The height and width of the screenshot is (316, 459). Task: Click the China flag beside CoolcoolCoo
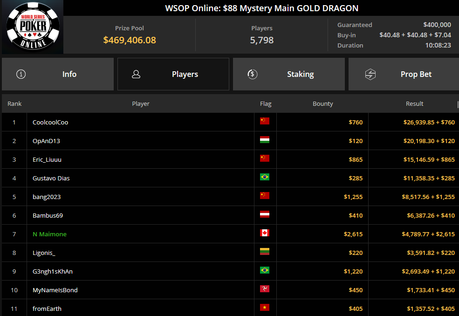coord(265,121)
